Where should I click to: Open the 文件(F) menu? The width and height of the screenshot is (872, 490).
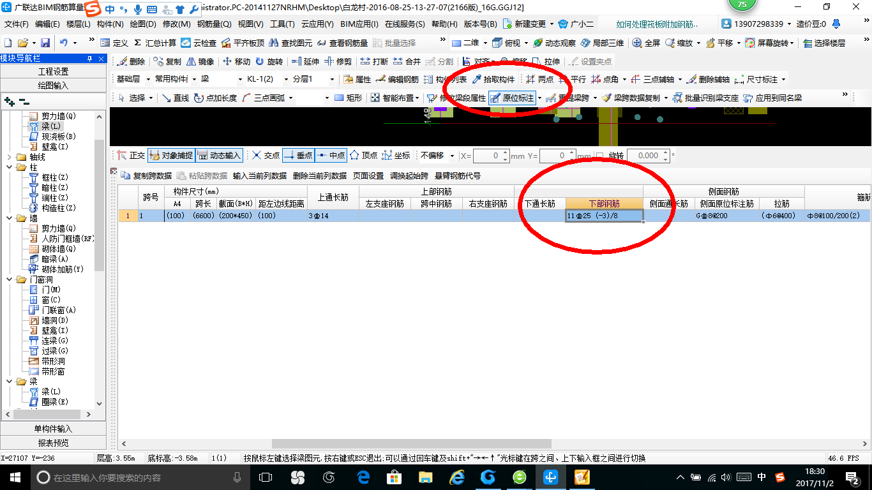click(x=17, y=24)
